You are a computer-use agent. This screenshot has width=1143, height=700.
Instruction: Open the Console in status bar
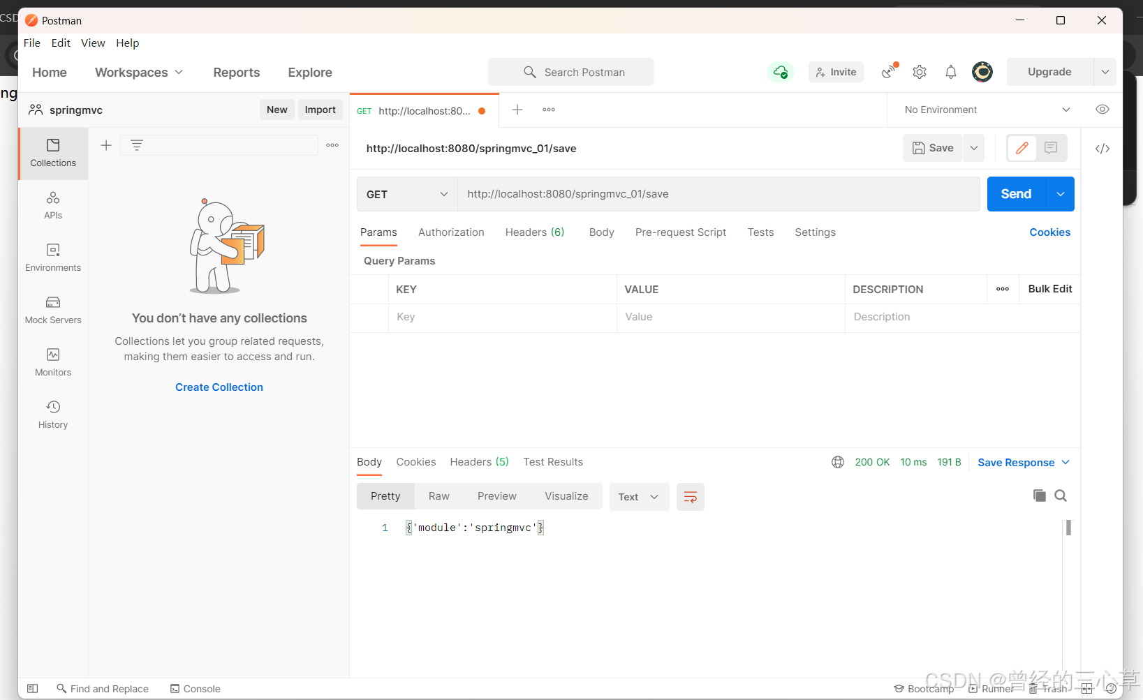click(x=196, y=689)
